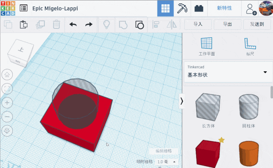
Task: Click the 导出 export button
Action: pyautogui.click(x=227, y=24)
